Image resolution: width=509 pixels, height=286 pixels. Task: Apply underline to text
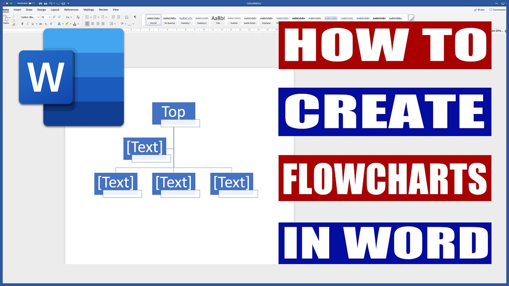coord(33,24)
